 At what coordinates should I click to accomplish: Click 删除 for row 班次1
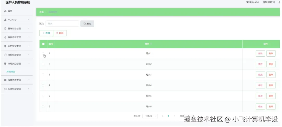[x=271, y=53]
